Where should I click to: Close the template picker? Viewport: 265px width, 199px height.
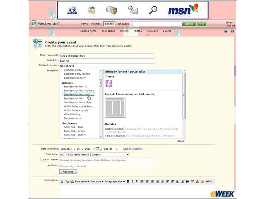point(181,141)
